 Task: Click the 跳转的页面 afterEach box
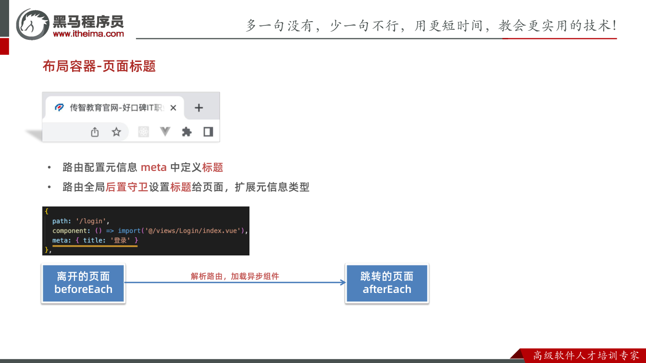(387, 283)
